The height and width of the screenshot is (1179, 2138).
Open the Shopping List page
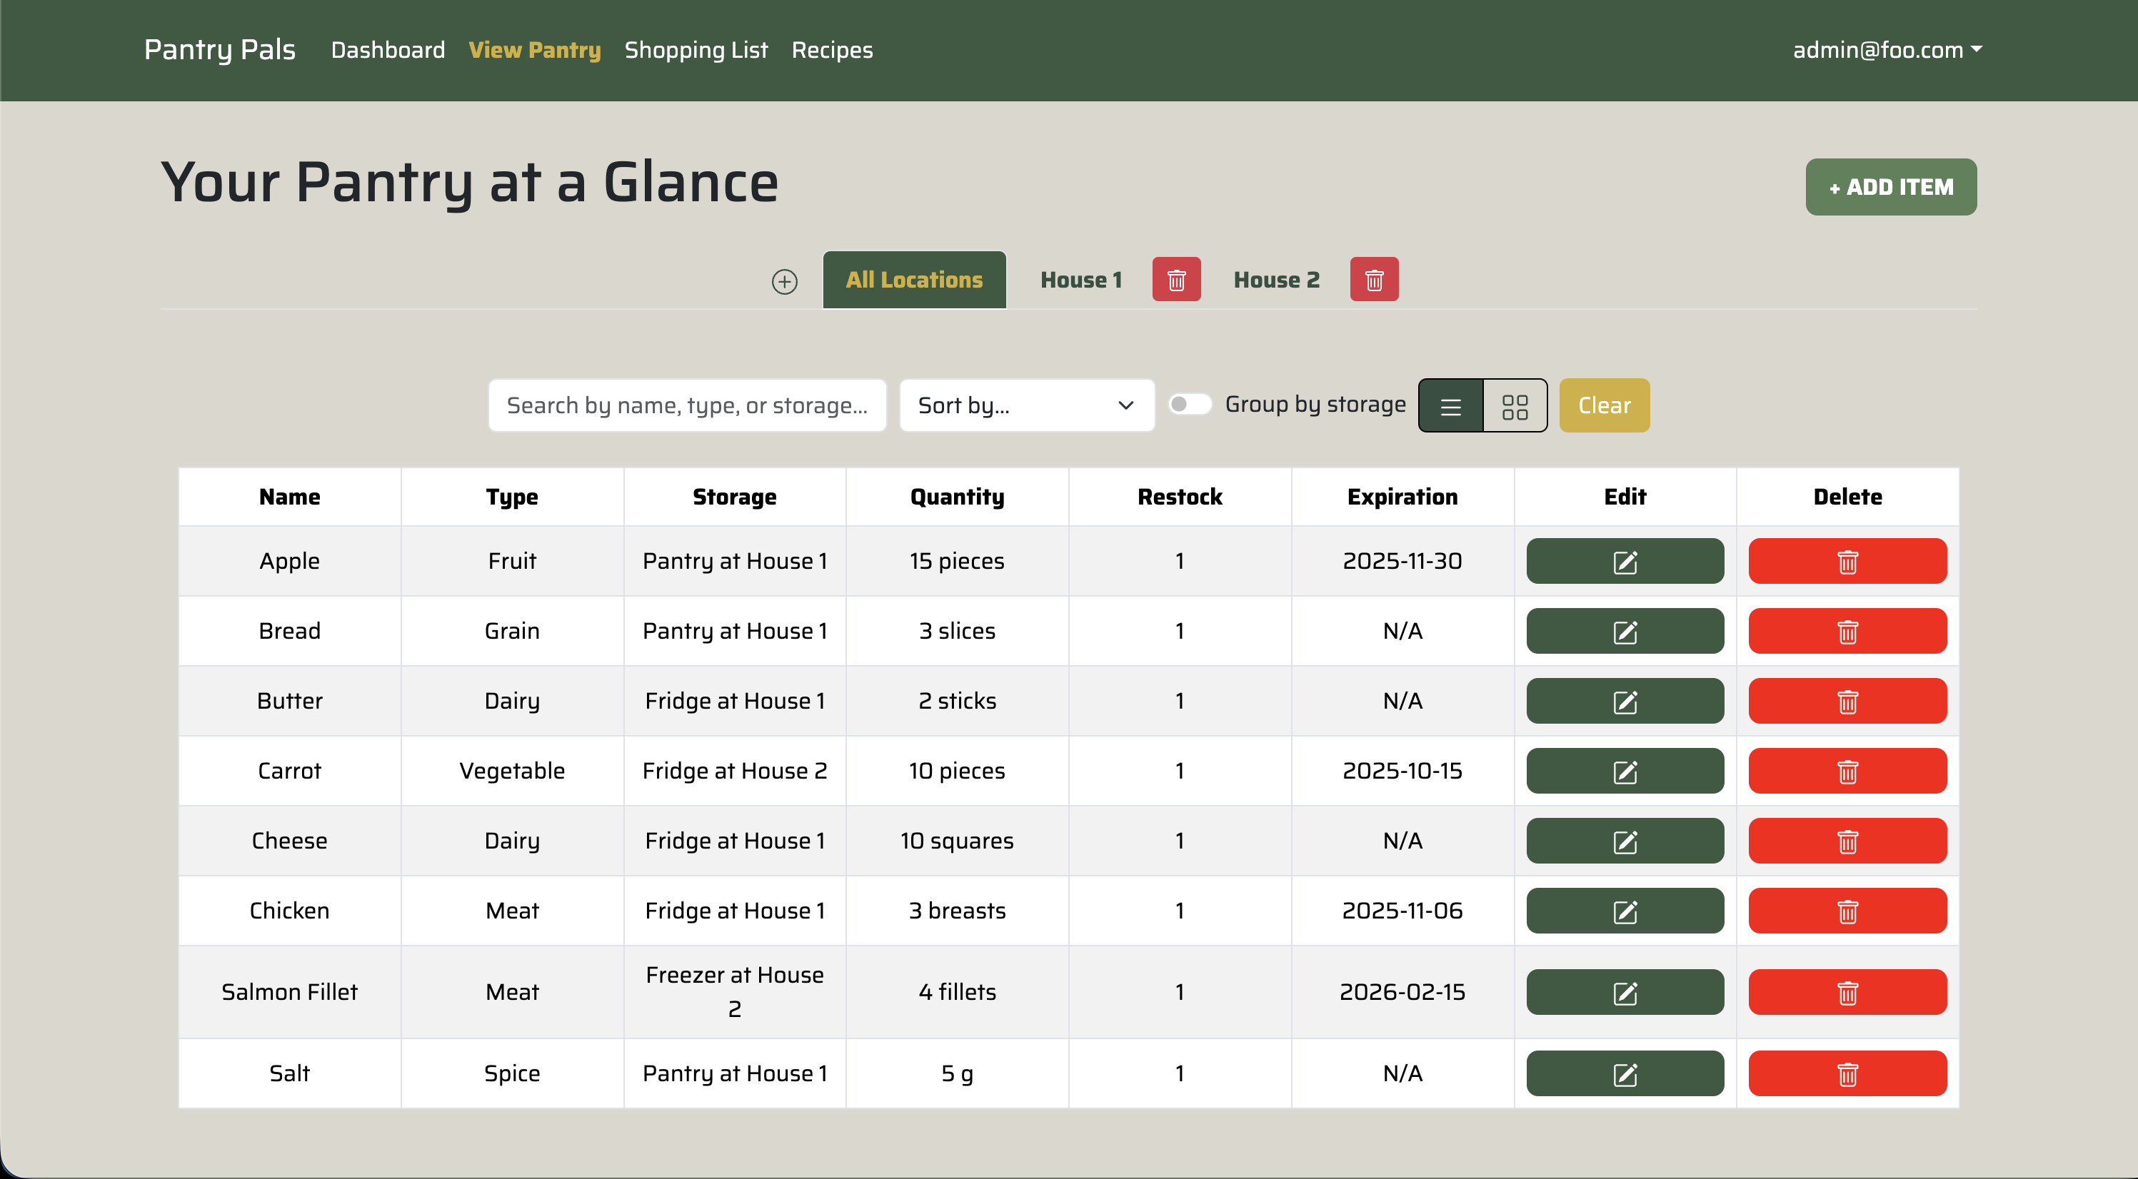[x=696, y=50]
